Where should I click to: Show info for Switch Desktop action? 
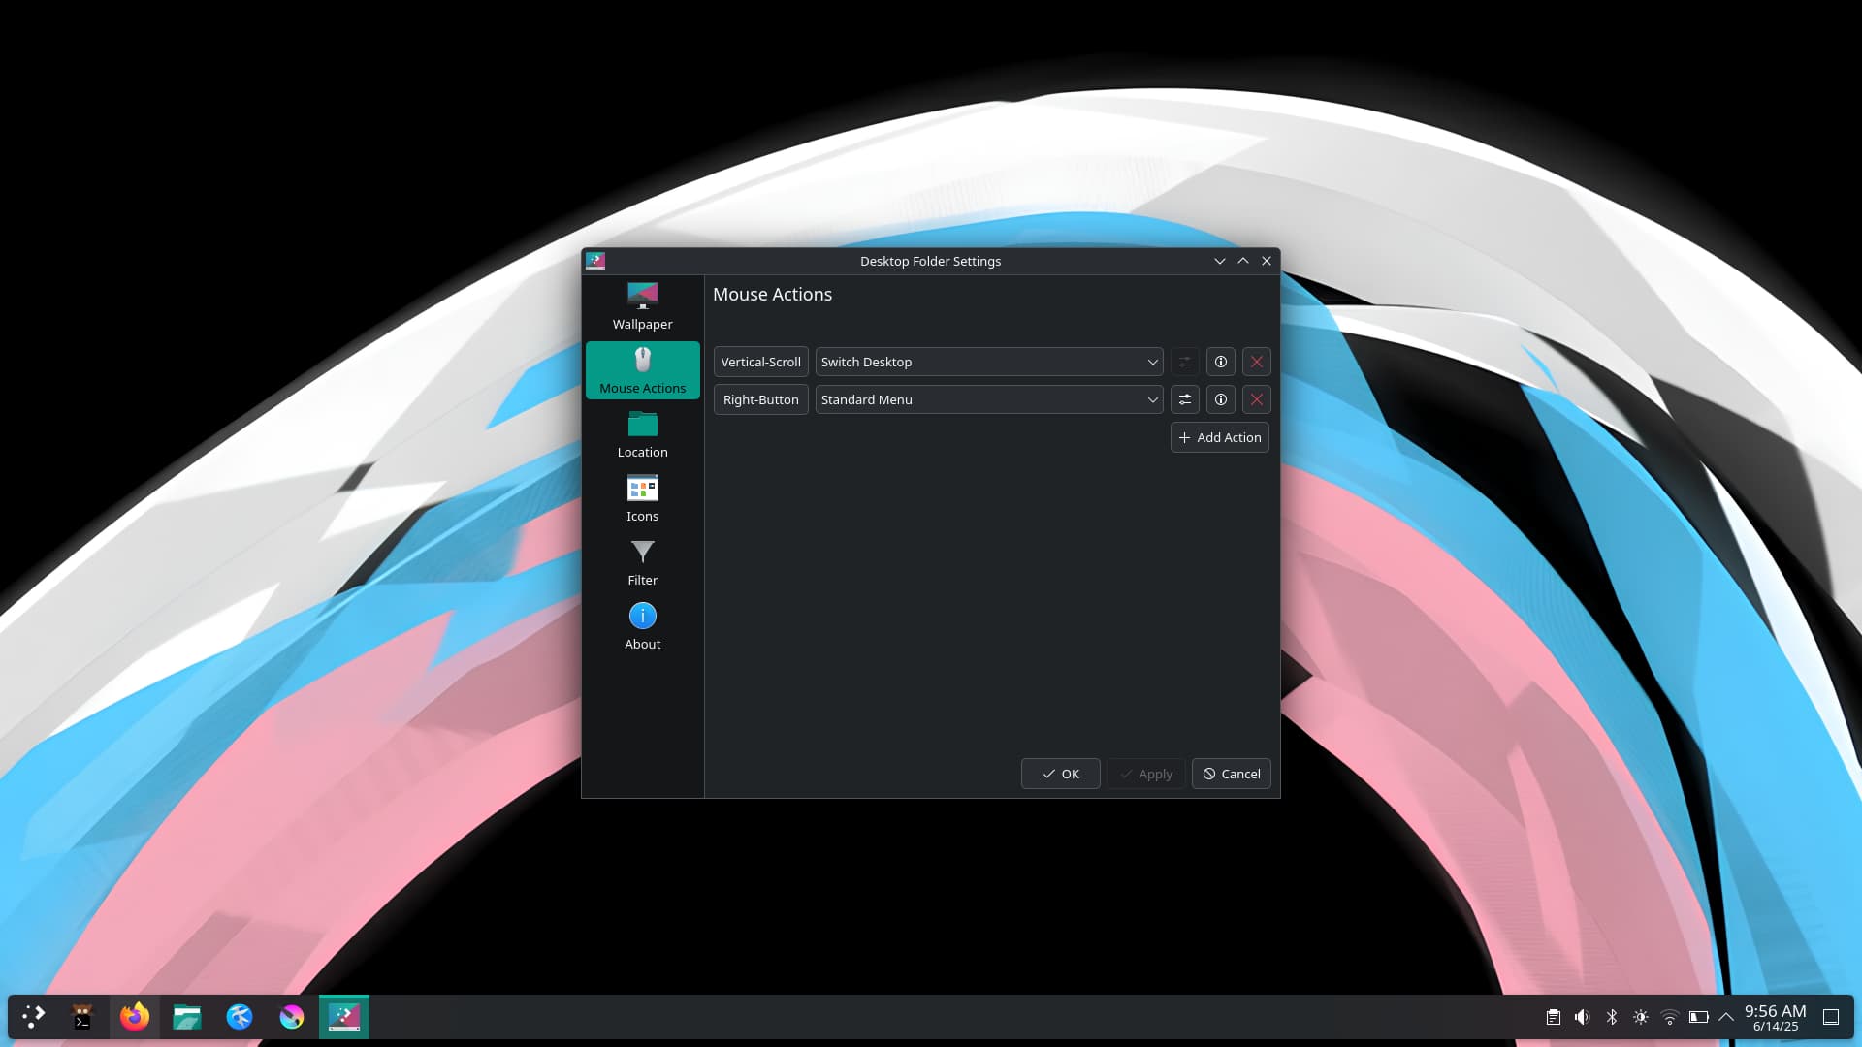[1220, 362]
